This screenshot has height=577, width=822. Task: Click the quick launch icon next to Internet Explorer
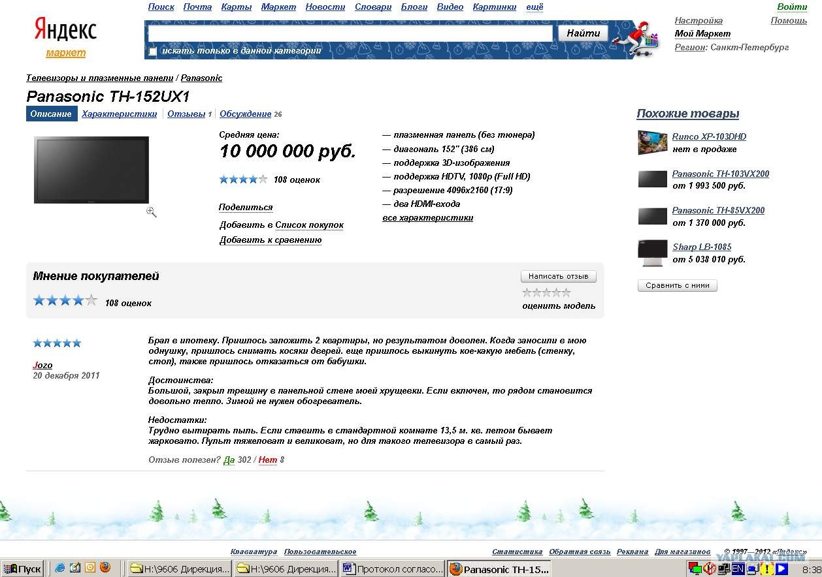point(75,568)
